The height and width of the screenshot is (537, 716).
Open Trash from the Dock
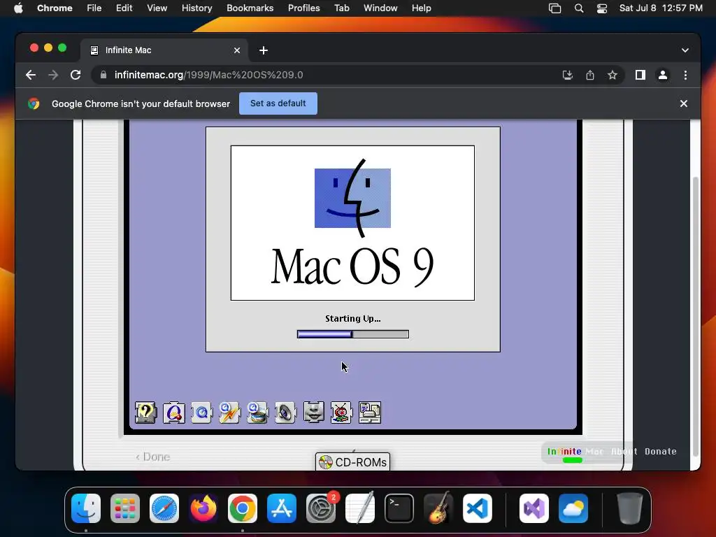(x=630, y=508)
